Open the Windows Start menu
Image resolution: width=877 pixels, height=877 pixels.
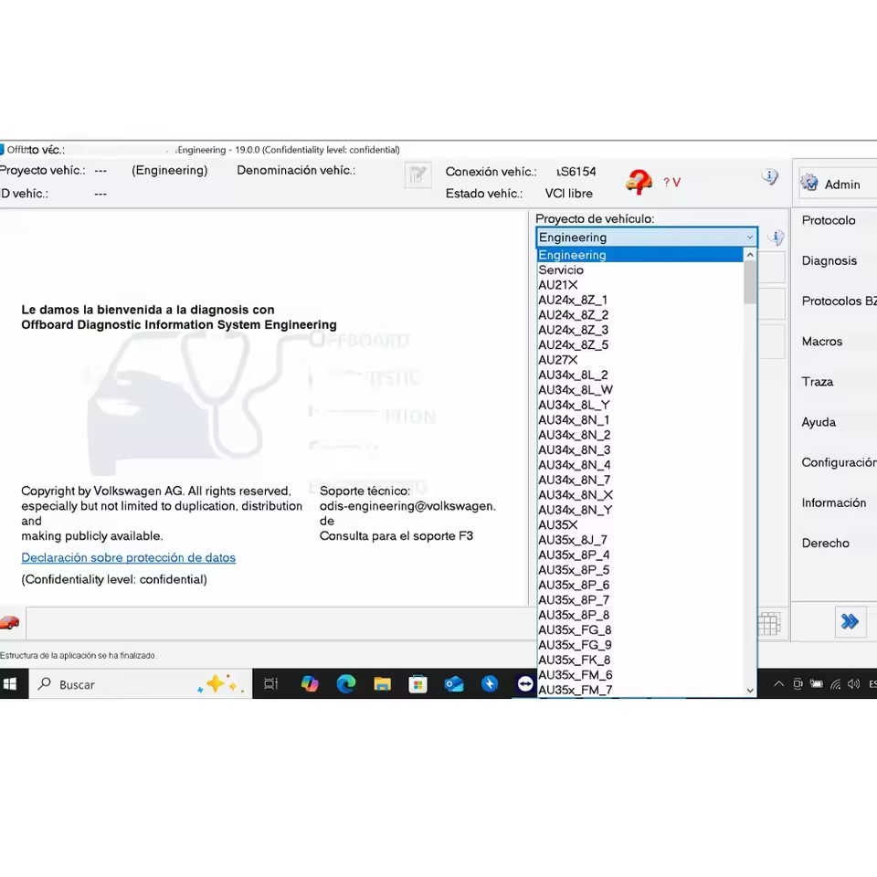(10, 684)
